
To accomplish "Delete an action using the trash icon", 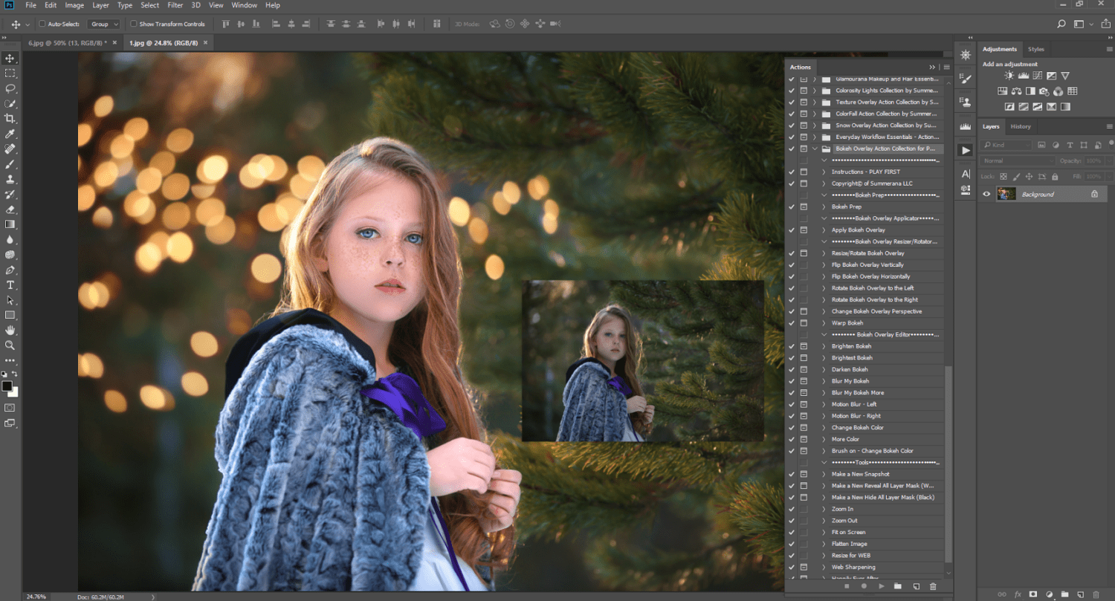I will point(934,586).
